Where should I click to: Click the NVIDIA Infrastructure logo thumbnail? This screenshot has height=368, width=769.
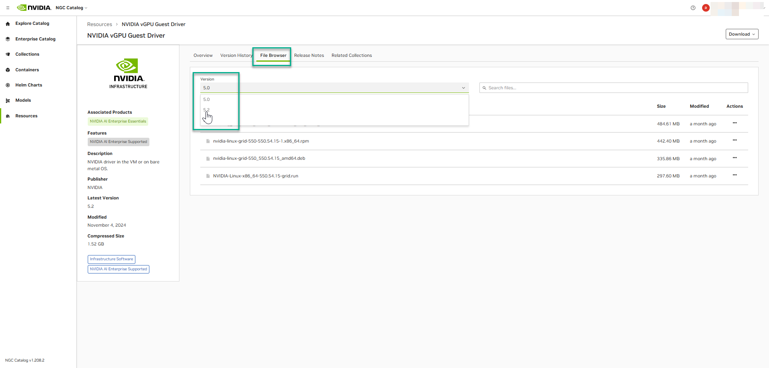point(128,74)
